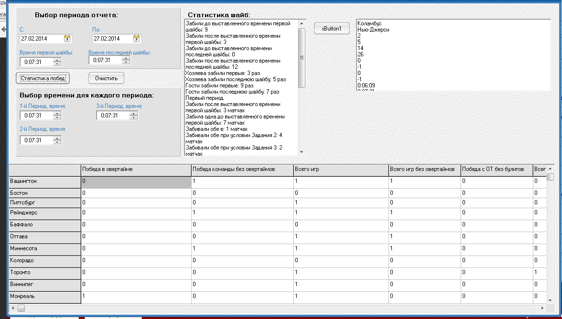Focus the Время последней шайбы time field
Screen dimensions: 562x319
105,60
